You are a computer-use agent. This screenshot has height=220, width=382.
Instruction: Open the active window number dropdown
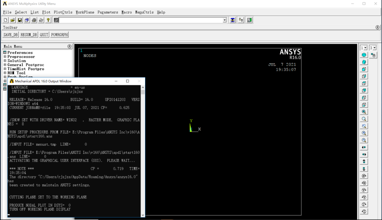[364, 48]
